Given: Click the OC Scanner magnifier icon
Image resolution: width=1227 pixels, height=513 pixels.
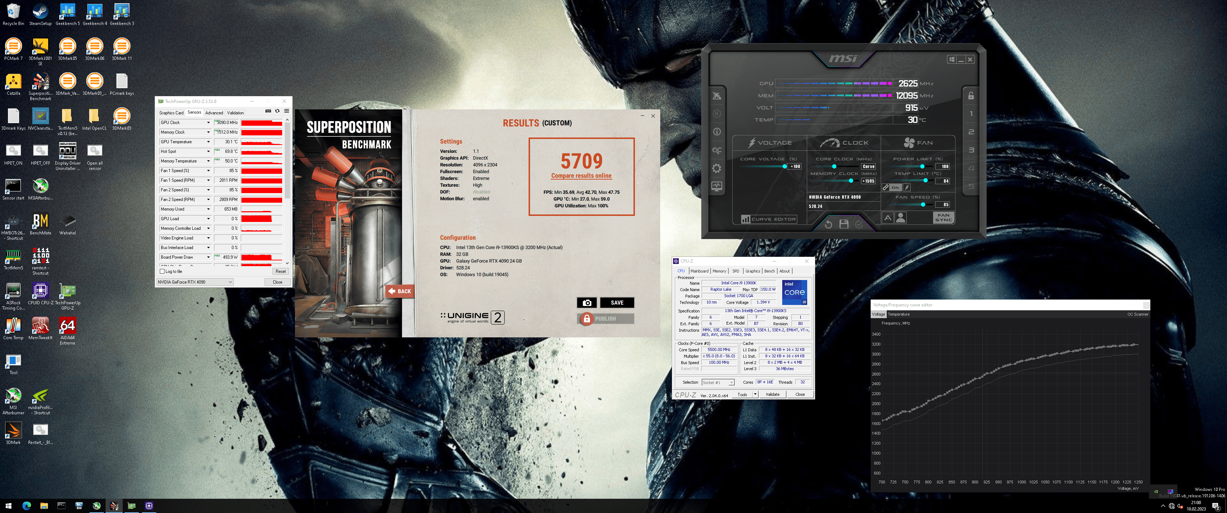Looking at the screenshot, I should (x=716, y=150).
